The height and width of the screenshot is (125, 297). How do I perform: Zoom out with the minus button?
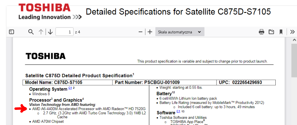pos(140,32)
